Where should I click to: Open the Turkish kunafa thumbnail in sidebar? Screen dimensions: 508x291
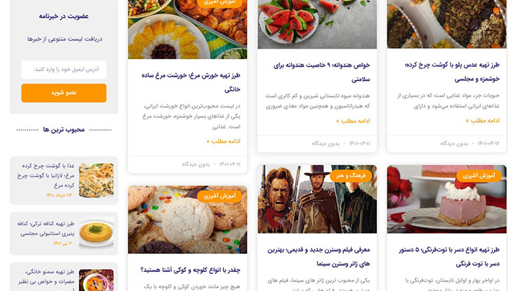point(96,232)
